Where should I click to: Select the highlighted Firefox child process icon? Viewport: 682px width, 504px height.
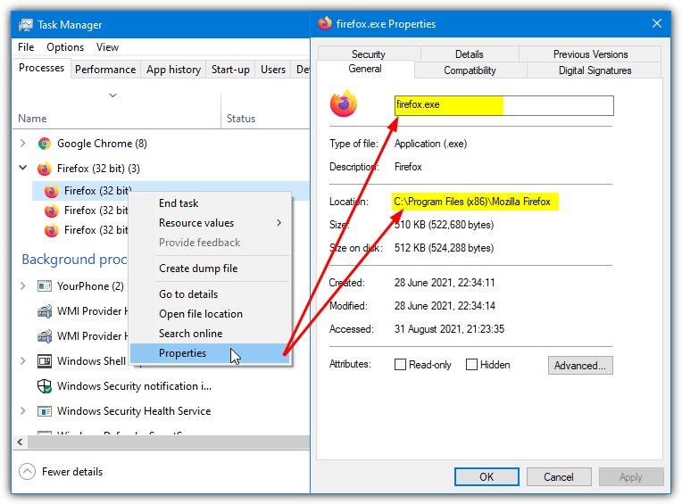52,191
